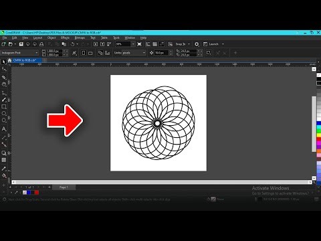The width and height of the screenshot is (321, 241).
Task: Select the Drop Shadow tool
Action: click(4, 153)
